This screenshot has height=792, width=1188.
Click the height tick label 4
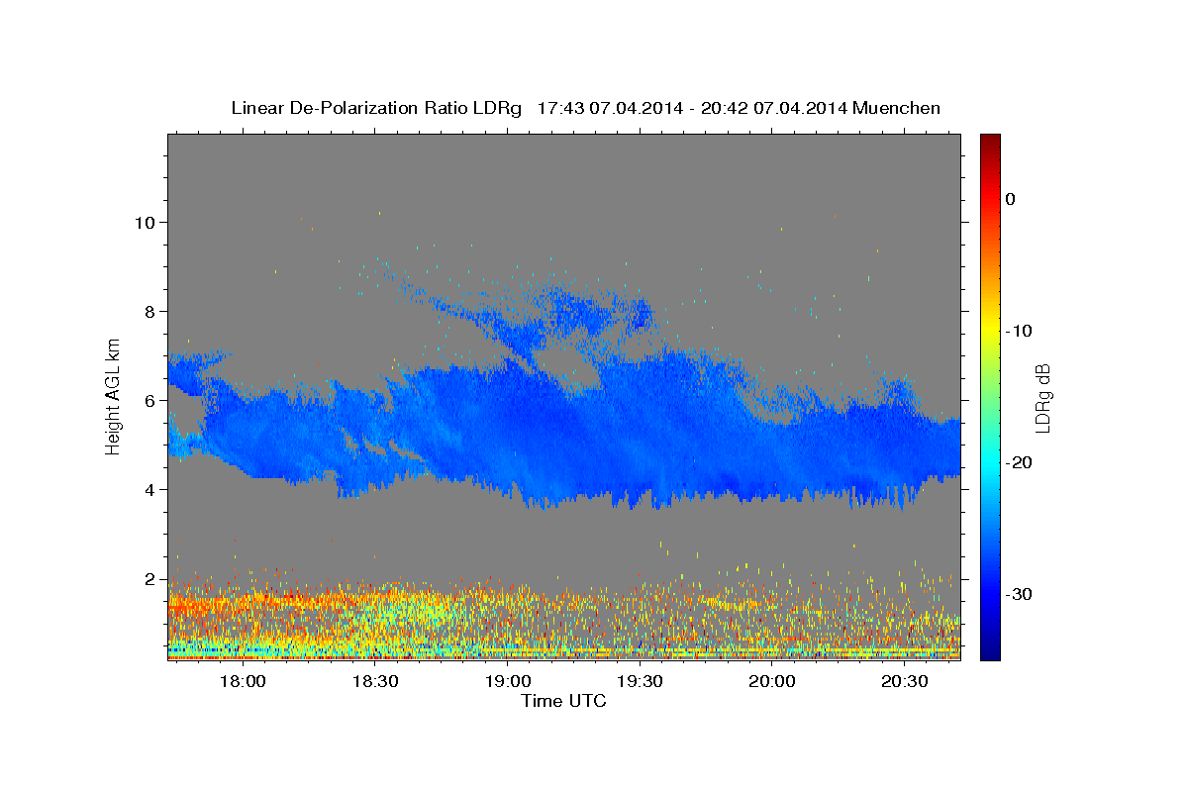[152, 489]
